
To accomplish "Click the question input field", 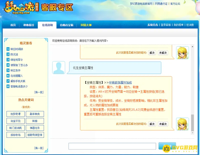I will tap(112, 146).
